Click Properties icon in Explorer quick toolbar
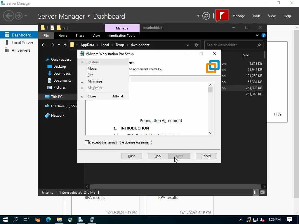 52,28
